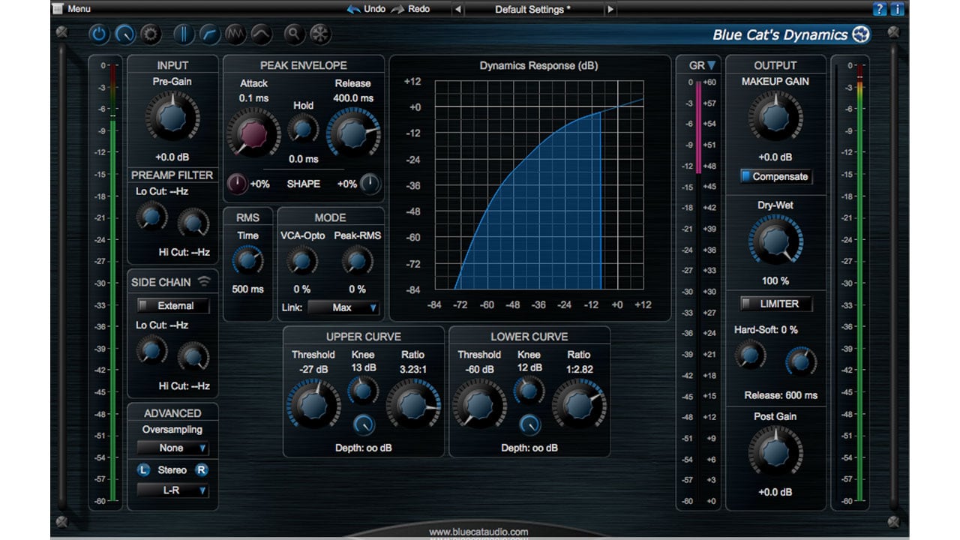Open the help question mark icon

pos(880,9)
